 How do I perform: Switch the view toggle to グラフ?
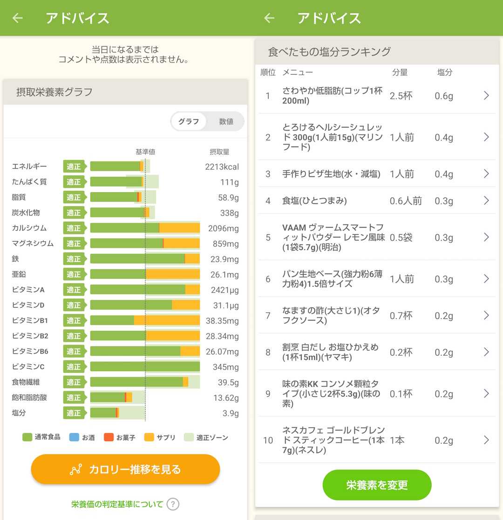point(189,122)
